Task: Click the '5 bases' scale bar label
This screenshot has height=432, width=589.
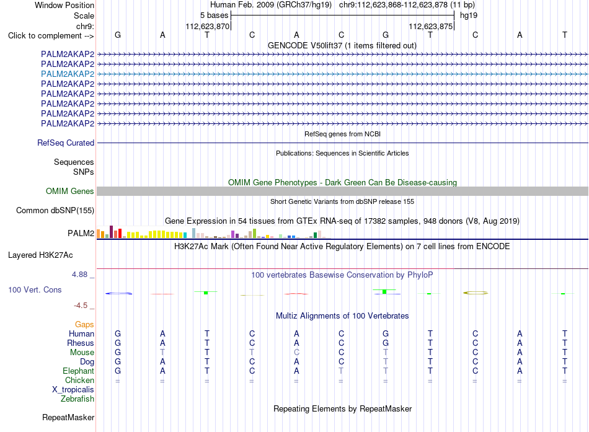Action: point(214,15)
